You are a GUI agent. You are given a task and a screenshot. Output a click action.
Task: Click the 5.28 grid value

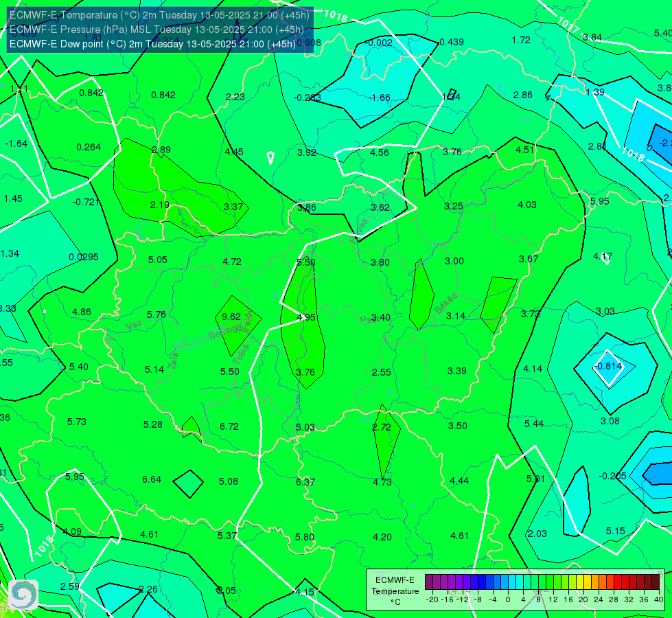click(152, 424)
